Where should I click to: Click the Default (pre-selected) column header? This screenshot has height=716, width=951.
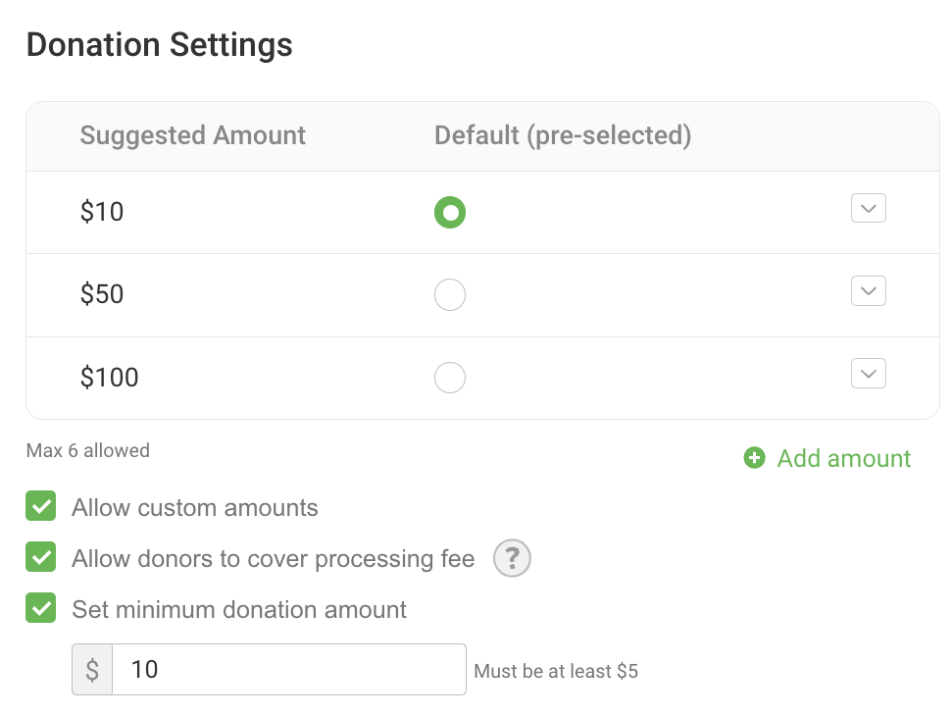563,135
